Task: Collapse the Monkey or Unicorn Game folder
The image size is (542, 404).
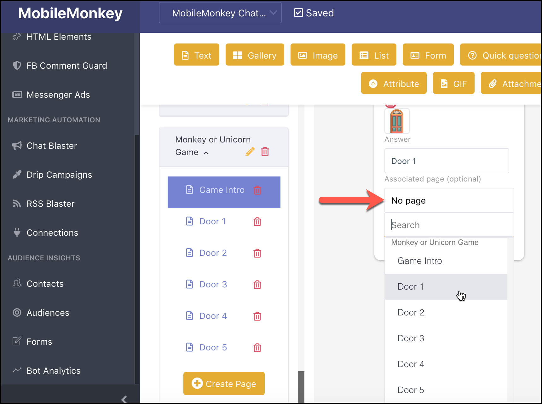Action: point(207,153)
